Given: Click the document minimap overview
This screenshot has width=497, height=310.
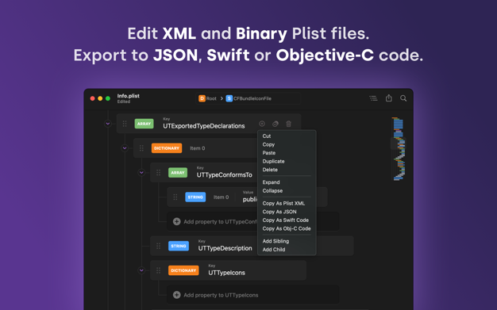Looking at the screenshot, I should pyautogui.click(x=399, y=149).
